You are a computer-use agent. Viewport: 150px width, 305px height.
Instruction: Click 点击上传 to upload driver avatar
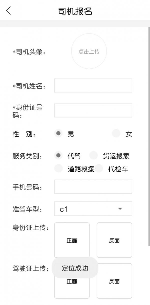[x=89, y=51]
